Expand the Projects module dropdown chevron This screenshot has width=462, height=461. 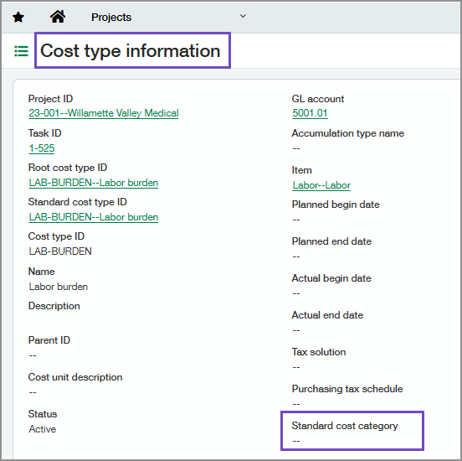point(243,16)
